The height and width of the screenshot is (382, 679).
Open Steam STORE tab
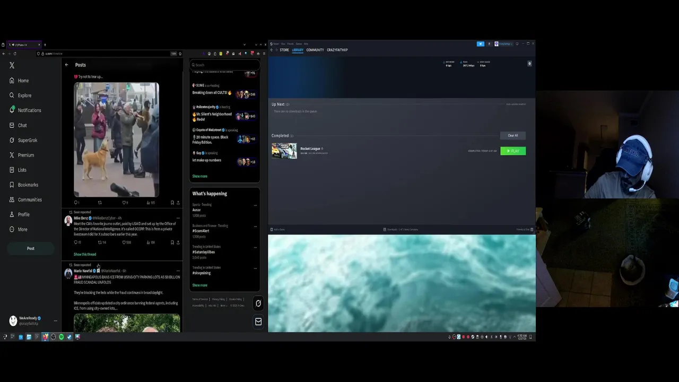pos(284,50)
